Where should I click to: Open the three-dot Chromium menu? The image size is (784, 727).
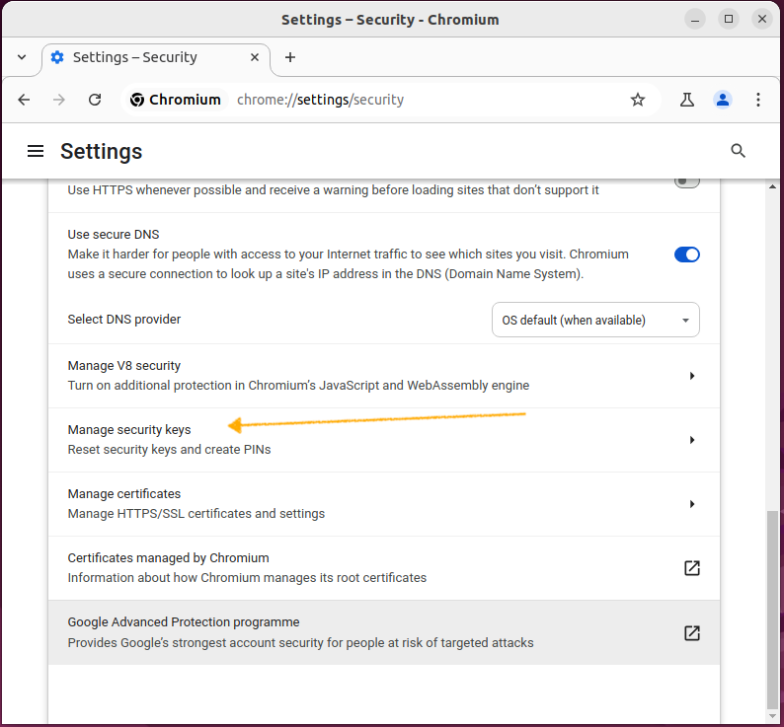coord(758,100)
